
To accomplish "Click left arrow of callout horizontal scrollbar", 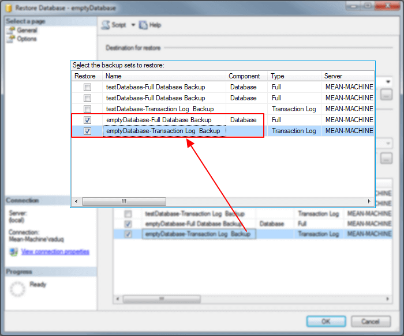I will point(76,202).
